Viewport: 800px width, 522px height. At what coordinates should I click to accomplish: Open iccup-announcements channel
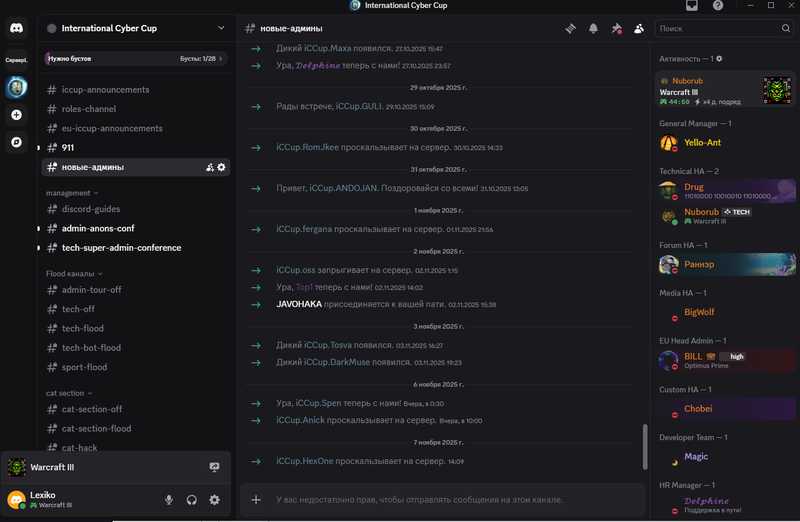[x=136, y=90]
